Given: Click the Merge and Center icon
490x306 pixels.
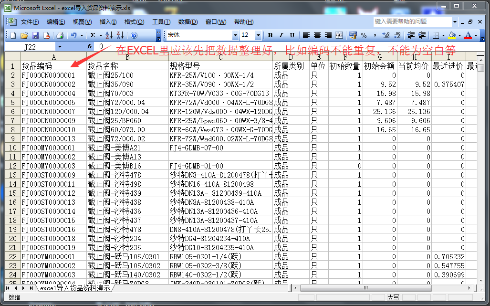Looking at the screenshot, I should coord(339,35).
